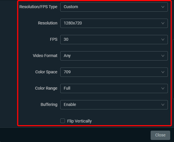Click the Close button
The height and width of the screenshot is (142, 174).
tap(160, 135)
